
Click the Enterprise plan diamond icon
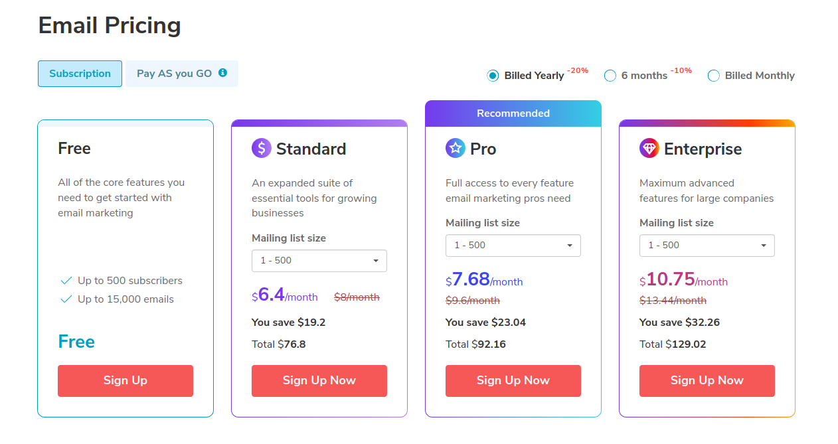[x=649, y=148]
